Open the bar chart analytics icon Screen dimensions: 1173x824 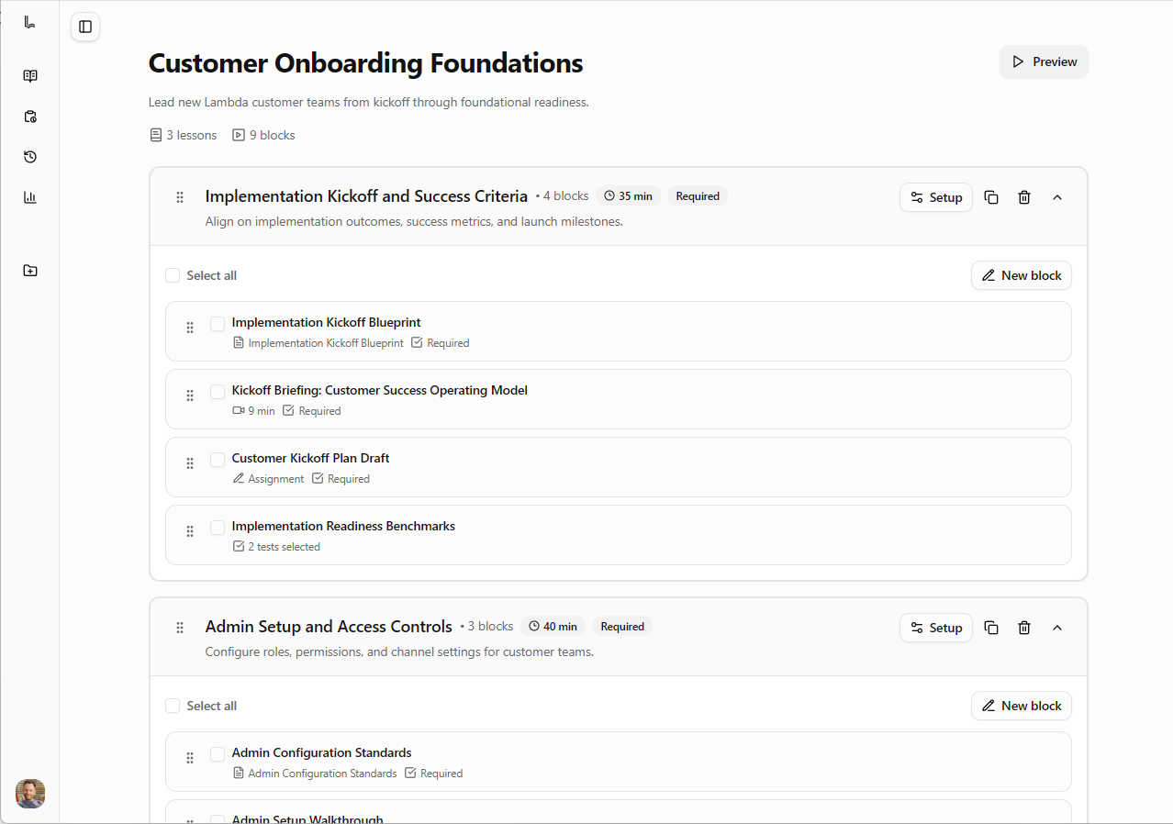coord(30,197)
